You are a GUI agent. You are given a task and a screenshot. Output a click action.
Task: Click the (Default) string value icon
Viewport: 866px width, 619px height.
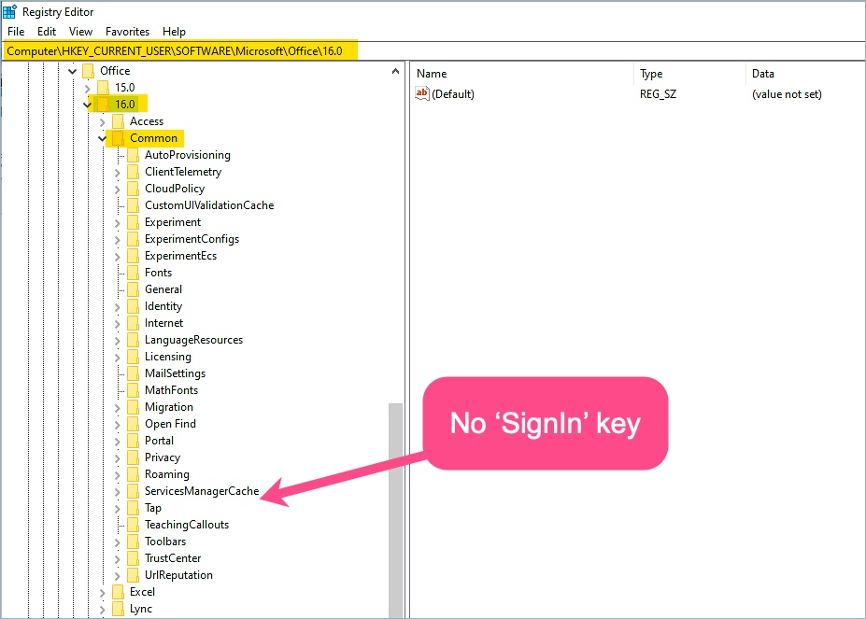pos(422,93)
